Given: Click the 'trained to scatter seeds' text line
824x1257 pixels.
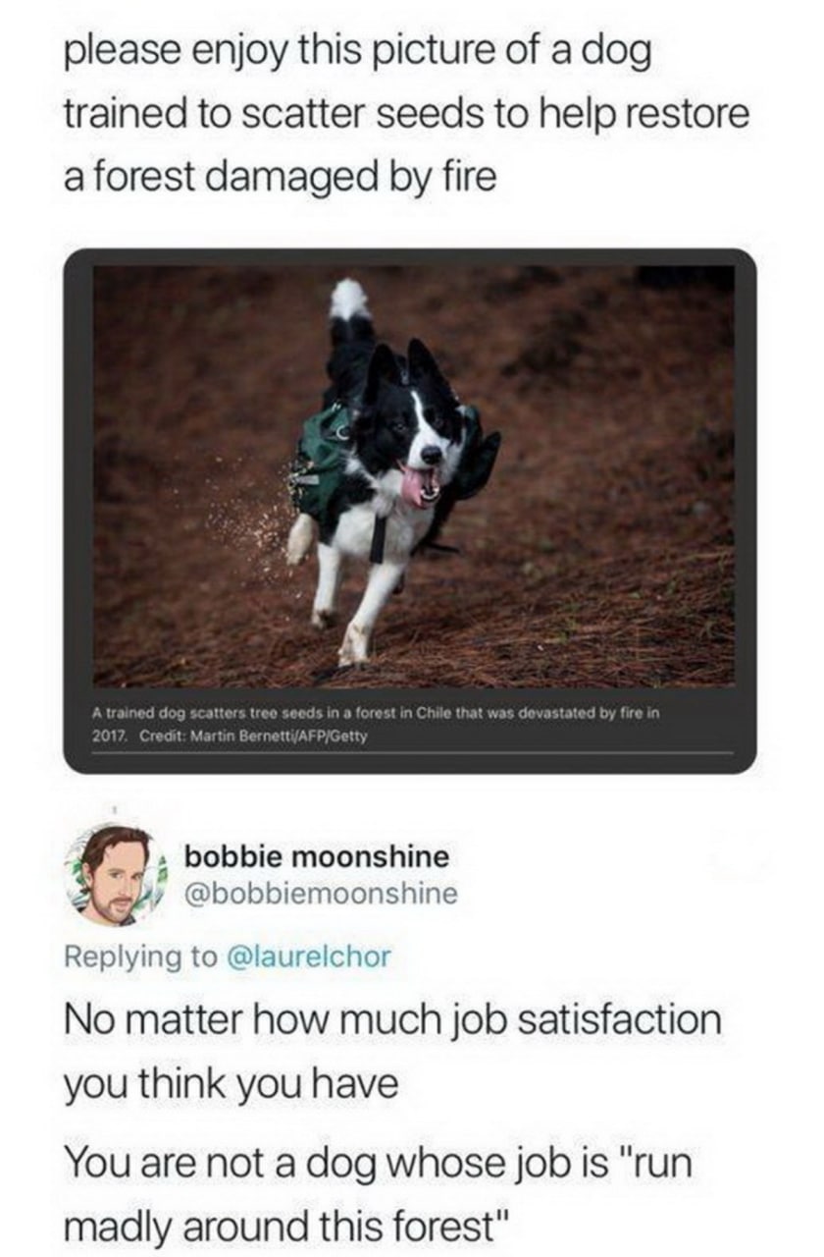Looking at the screenshot, I should pos(406,114).
